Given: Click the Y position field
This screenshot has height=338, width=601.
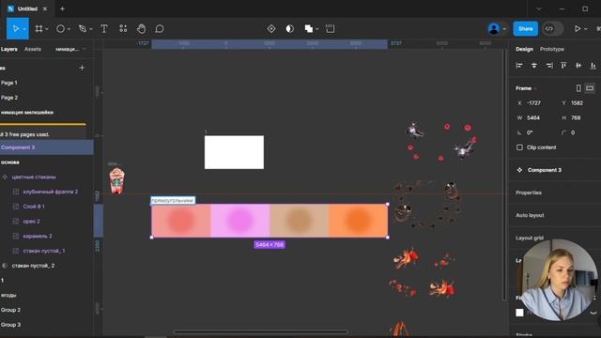Looking at the screenshot, I should coord(578,103).
